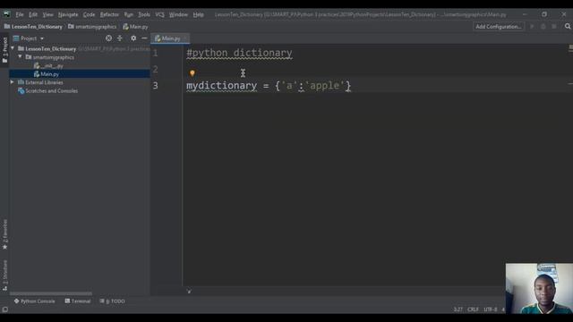Viewport: 573px width, 322px height.
Task: Click the project panel horizontal scrollbar
Action: 51,293
